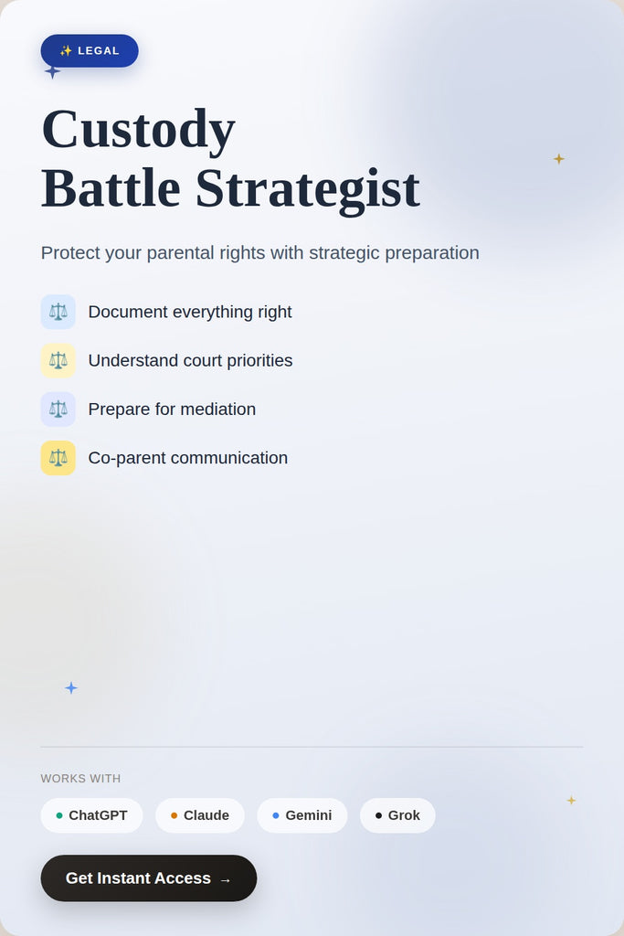Screen dimensions: 624x936
Task: Click the LEGAL category badge
Action: pos(90,51)
